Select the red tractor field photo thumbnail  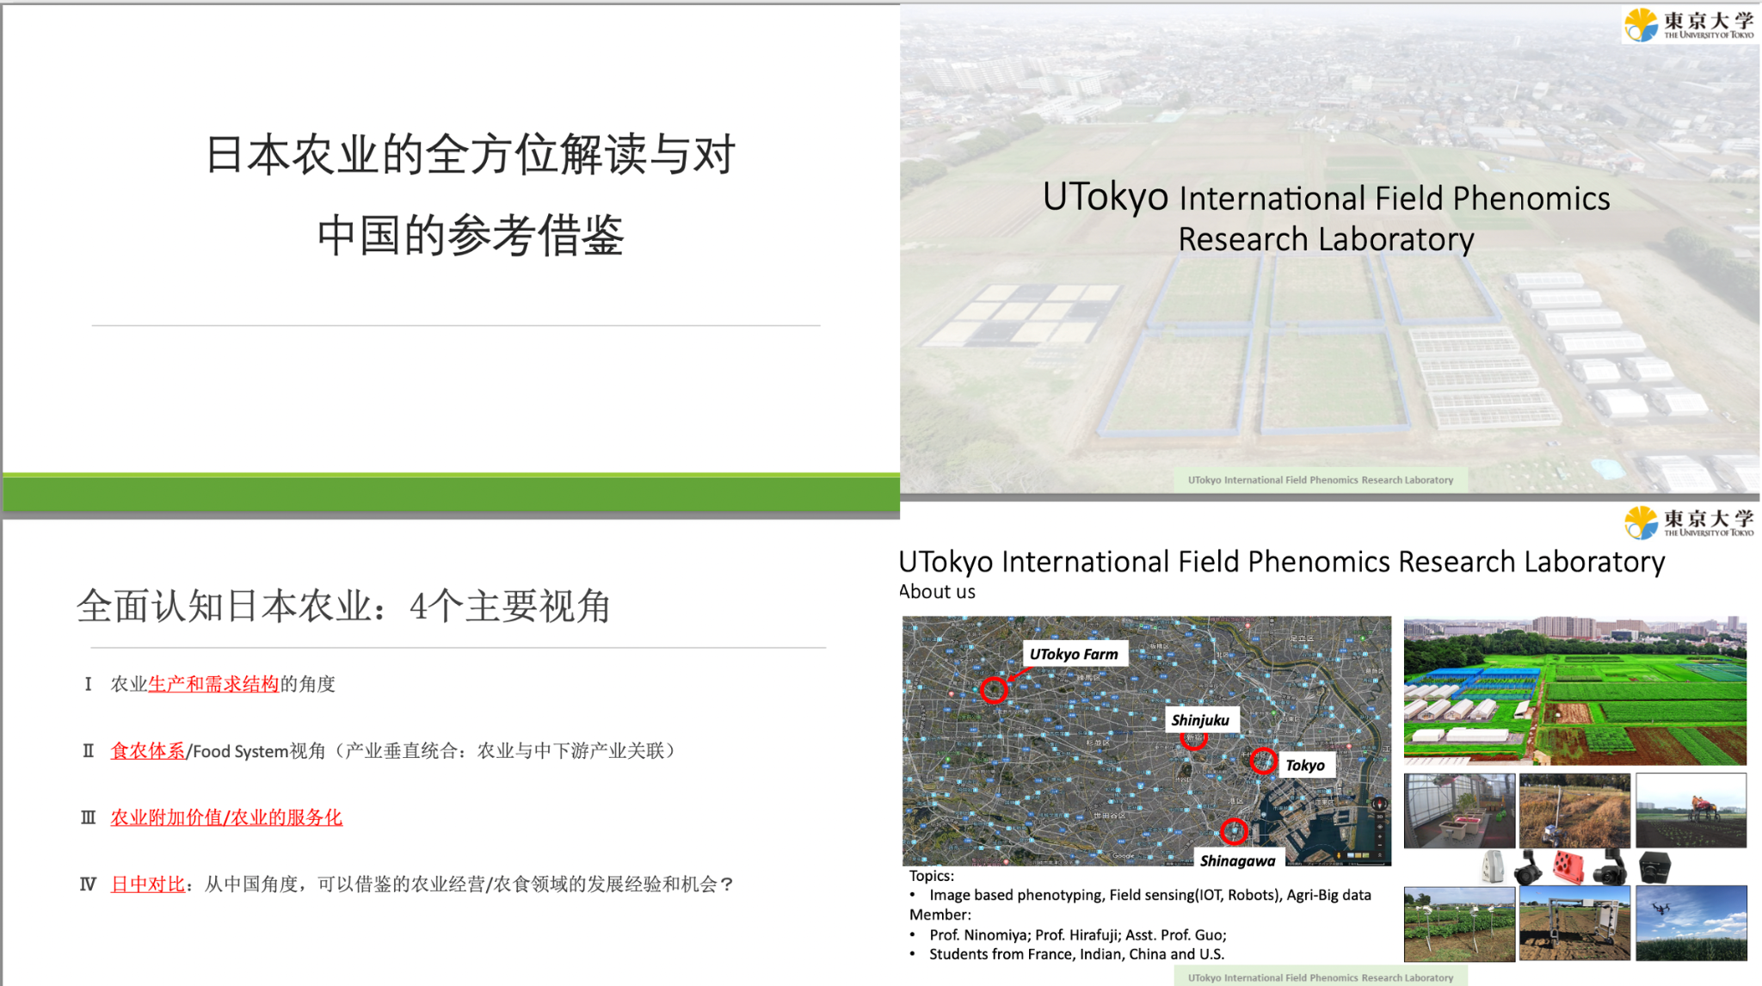pyautogui.click(x=1691, y=810)
